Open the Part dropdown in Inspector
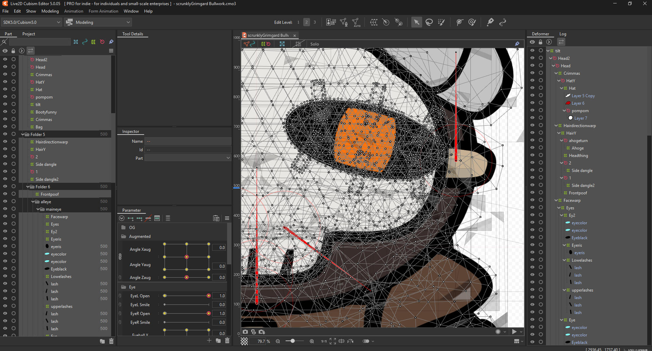Screen dimensions: 652x351 pos(188,158)
